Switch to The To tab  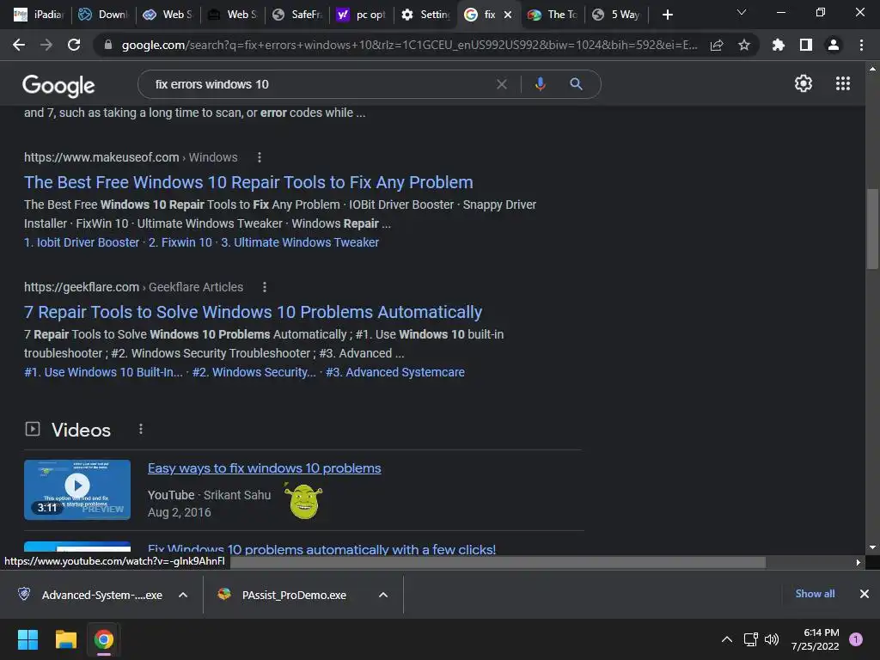point(553,15)
